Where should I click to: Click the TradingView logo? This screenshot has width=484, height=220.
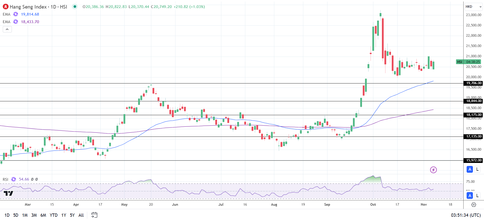(x=8, y=193)
